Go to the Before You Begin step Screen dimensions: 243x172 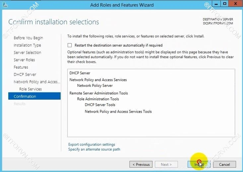tap(28, 38)
